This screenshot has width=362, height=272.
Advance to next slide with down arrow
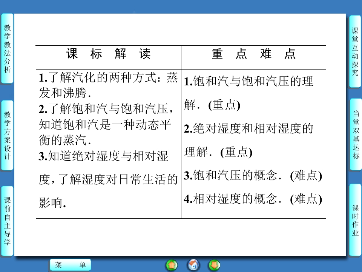[214, 265]
